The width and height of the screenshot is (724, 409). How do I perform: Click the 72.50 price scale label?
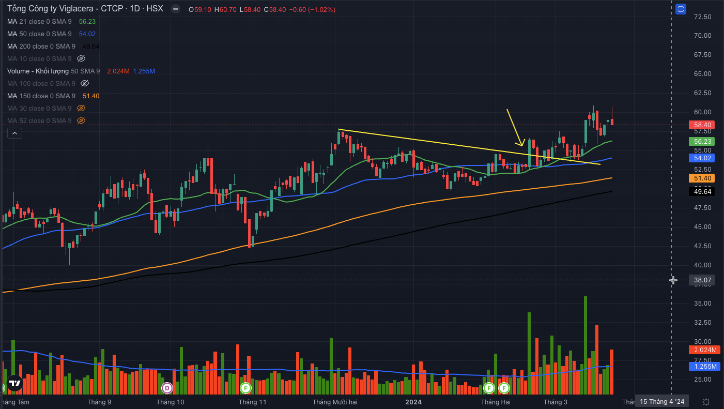(x=703, y=17)
